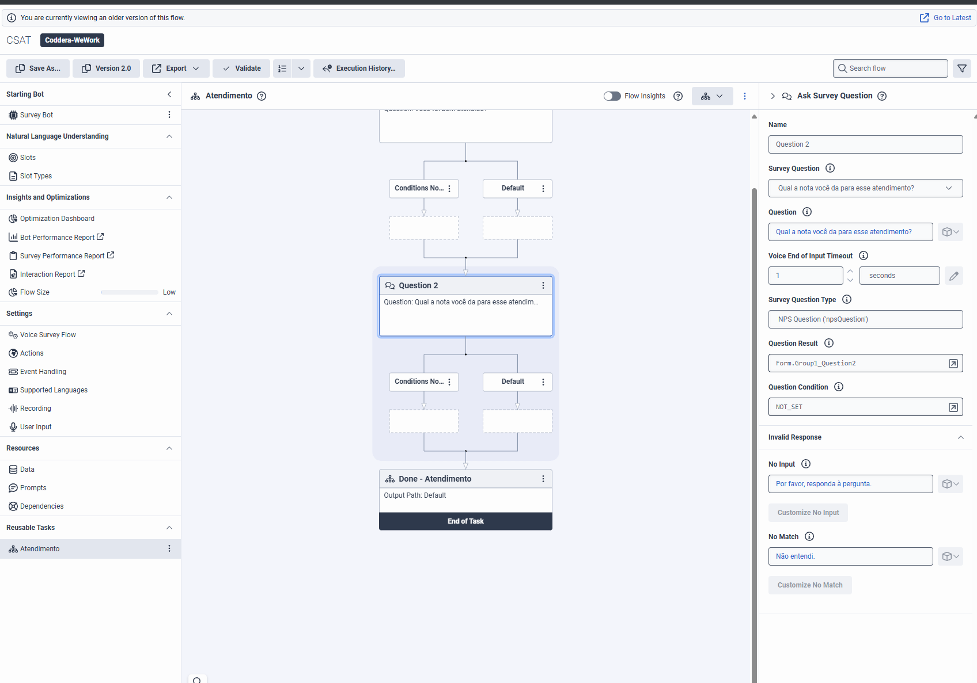Open expression editor for Question Condition

(953, 407)
